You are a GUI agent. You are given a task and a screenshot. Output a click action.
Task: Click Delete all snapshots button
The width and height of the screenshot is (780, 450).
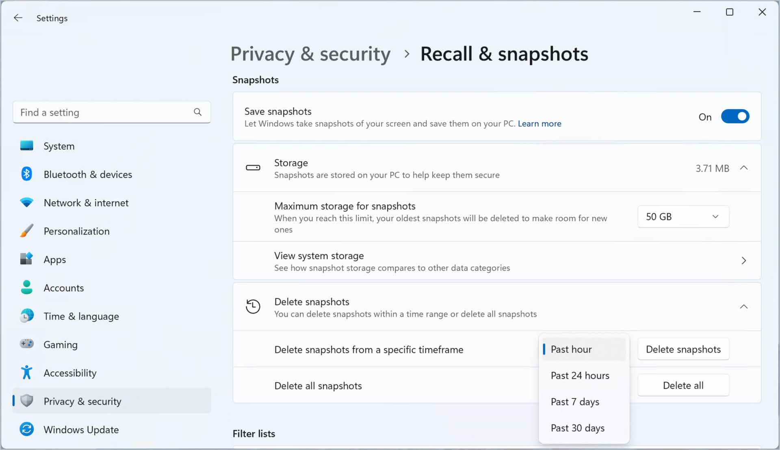point(683,385)
